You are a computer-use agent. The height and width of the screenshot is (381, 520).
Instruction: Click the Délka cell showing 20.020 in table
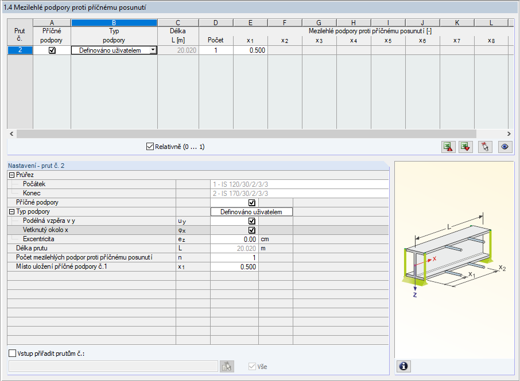point(178,50)
